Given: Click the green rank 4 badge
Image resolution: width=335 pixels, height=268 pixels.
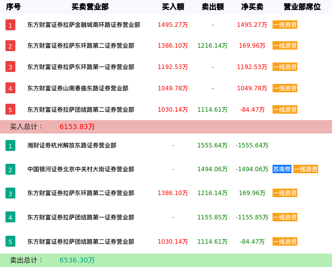Looking at the screenshot, I should coord(10,217).
